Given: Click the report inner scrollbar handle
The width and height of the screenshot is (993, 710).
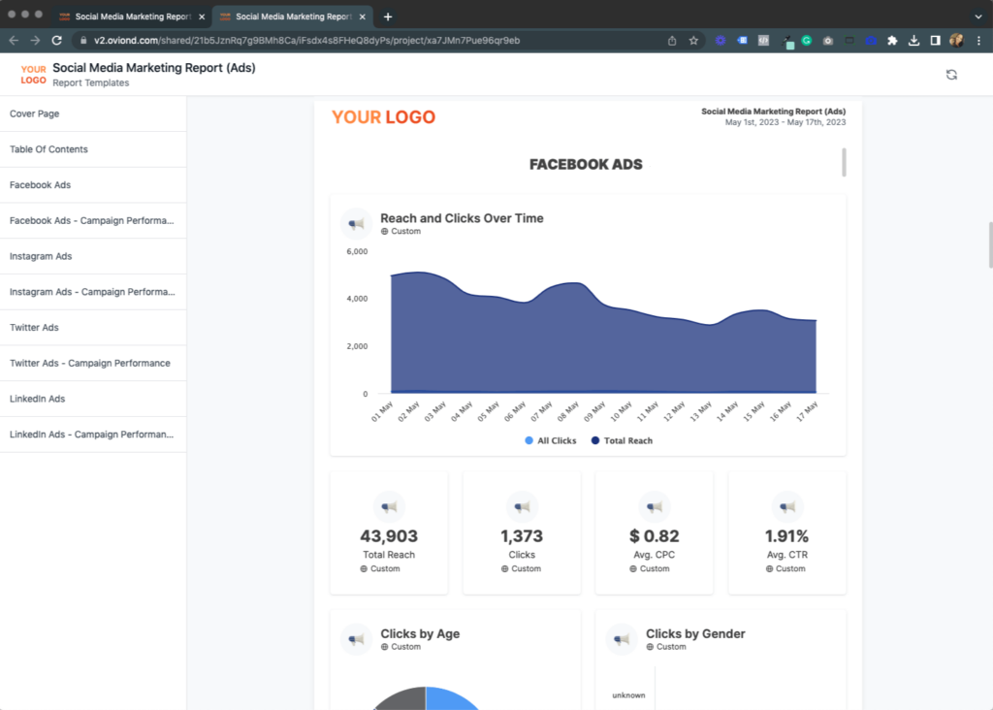Looking at the screenshot, I should coord(844,162).
